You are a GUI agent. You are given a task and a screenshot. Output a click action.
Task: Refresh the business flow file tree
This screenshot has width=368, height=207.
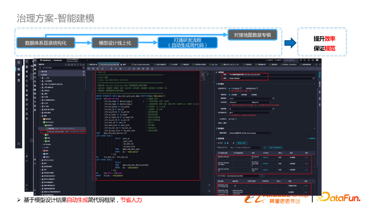77,64
